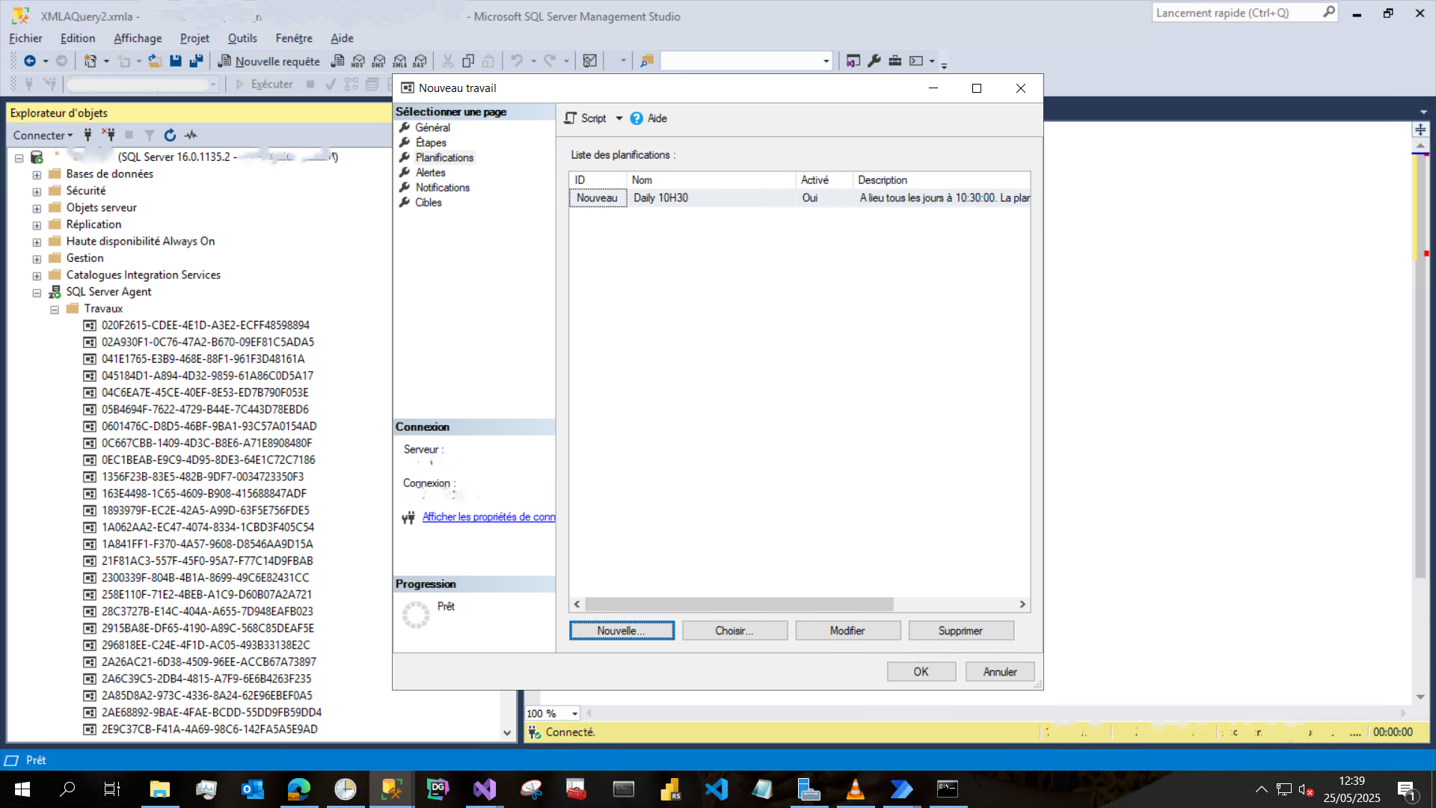Click Annuler to cancel the job
The image size is (1436, 808).
1000,672
